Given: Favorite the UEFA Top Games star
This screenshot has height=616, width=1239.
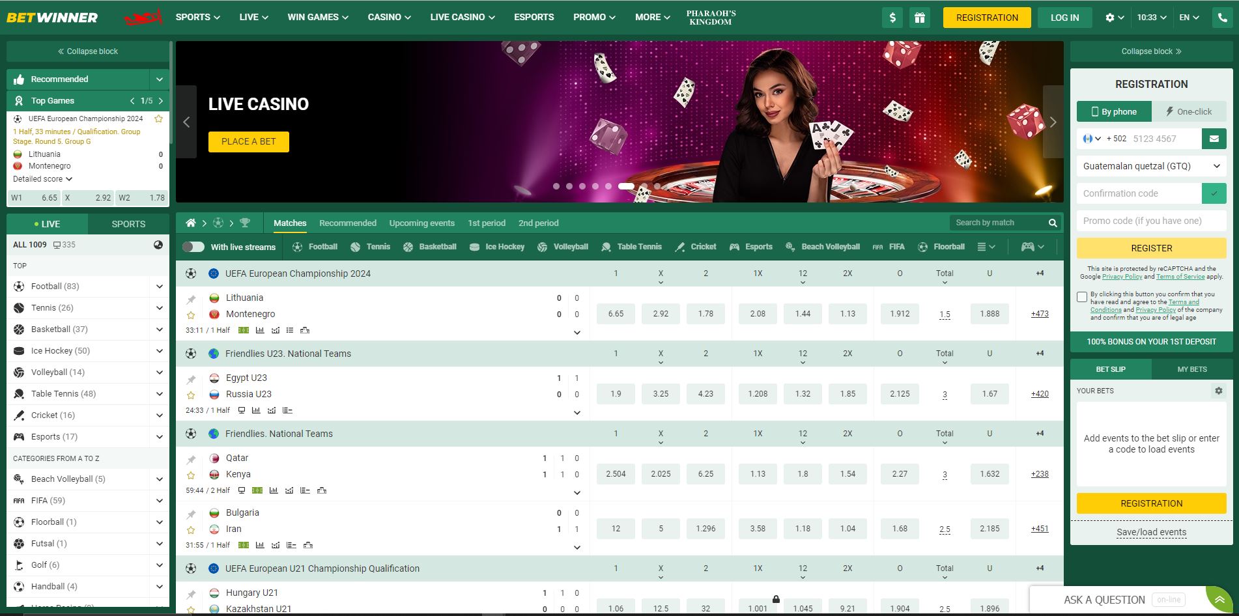Looking at the screenshot, I should 158,119.
